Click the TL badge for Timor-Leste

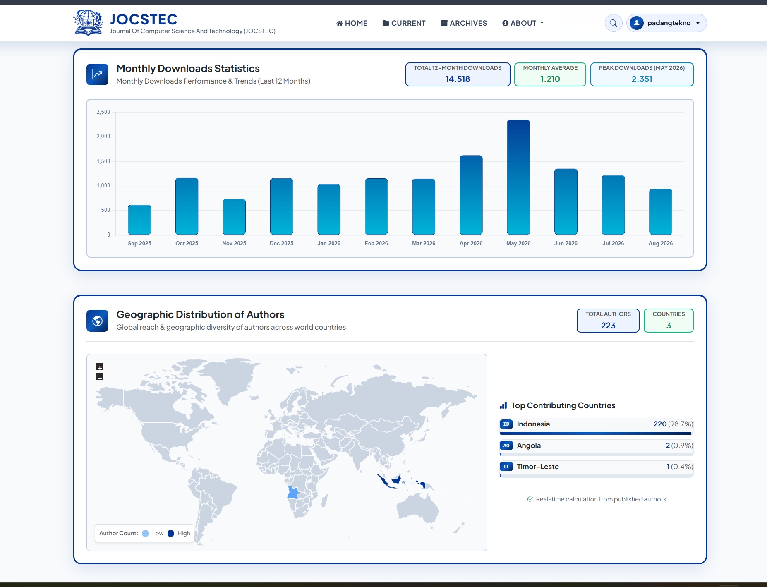506,467
